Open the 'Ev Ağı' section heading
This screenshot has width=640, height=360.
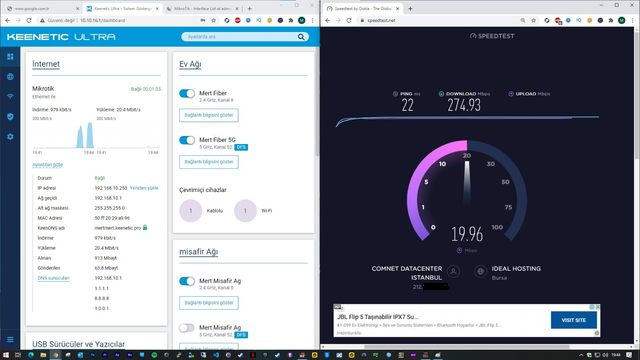(190, 64)
